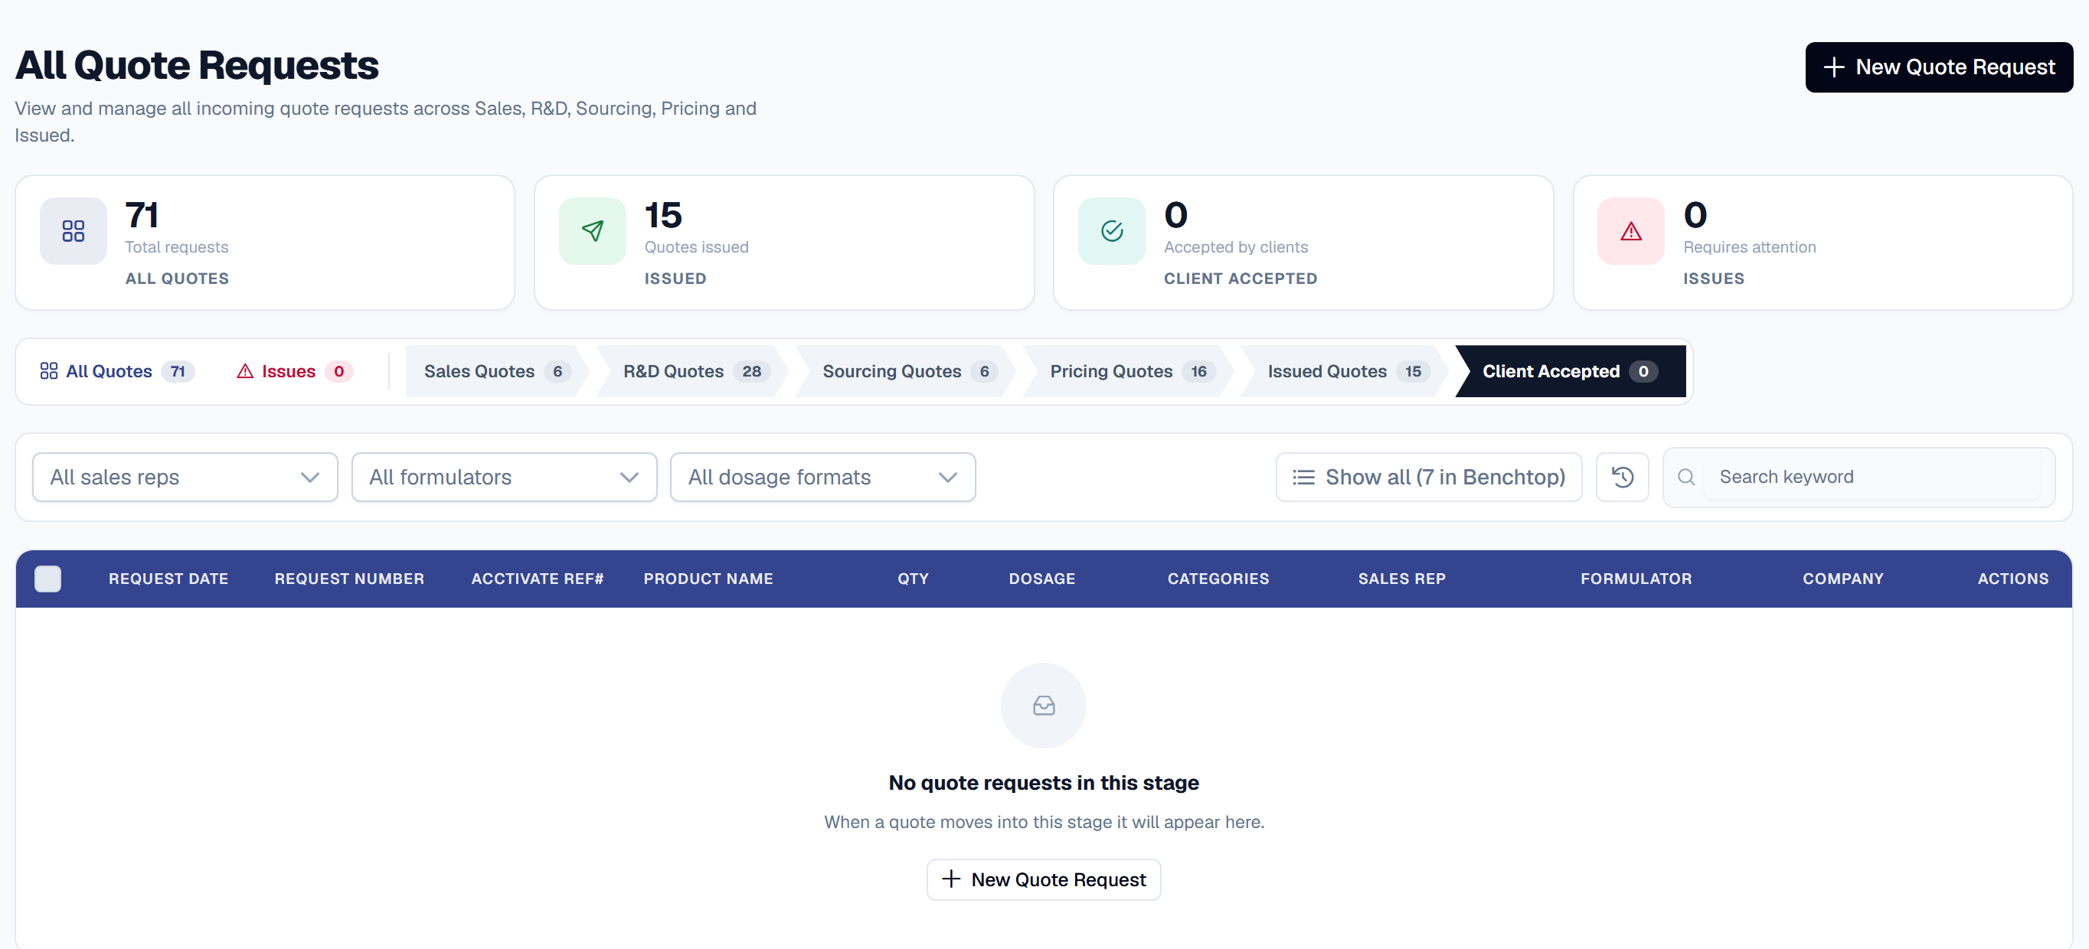Viewport: 2089px width, 949px height.
Task: Click the ISSUES card label
Action: 1713,279
